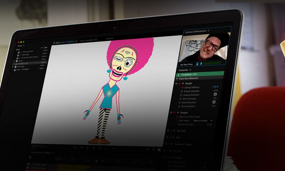Hide the Dangle behavior eye icon
This screenshot has width=285, height=171.
(176, 84)
